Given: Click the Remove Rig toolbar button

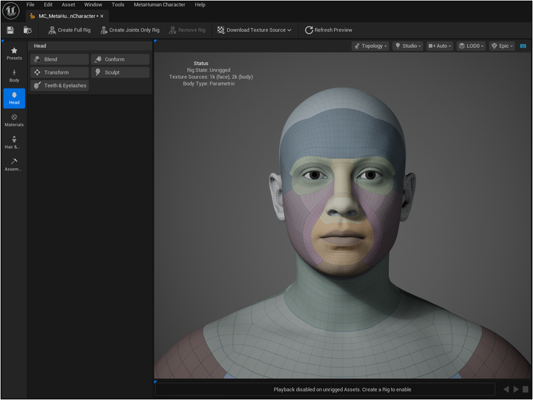Looking at the screenshot, I should pyautogui.click(x=187, y=30).
